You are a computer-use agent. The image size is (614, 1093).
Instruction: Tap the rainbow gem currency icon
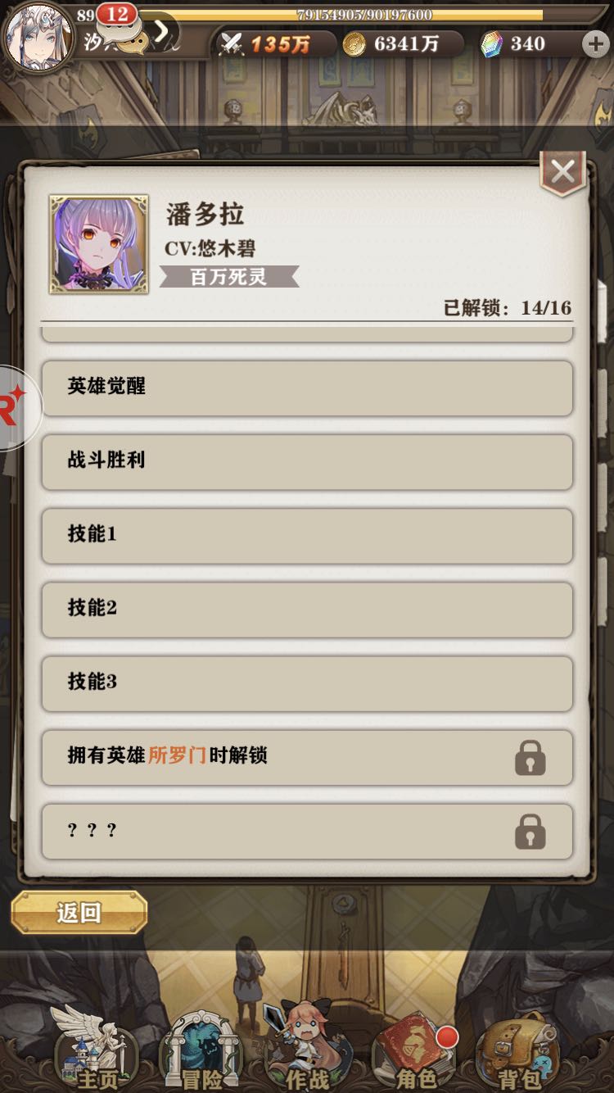click(x=491, y=44)
